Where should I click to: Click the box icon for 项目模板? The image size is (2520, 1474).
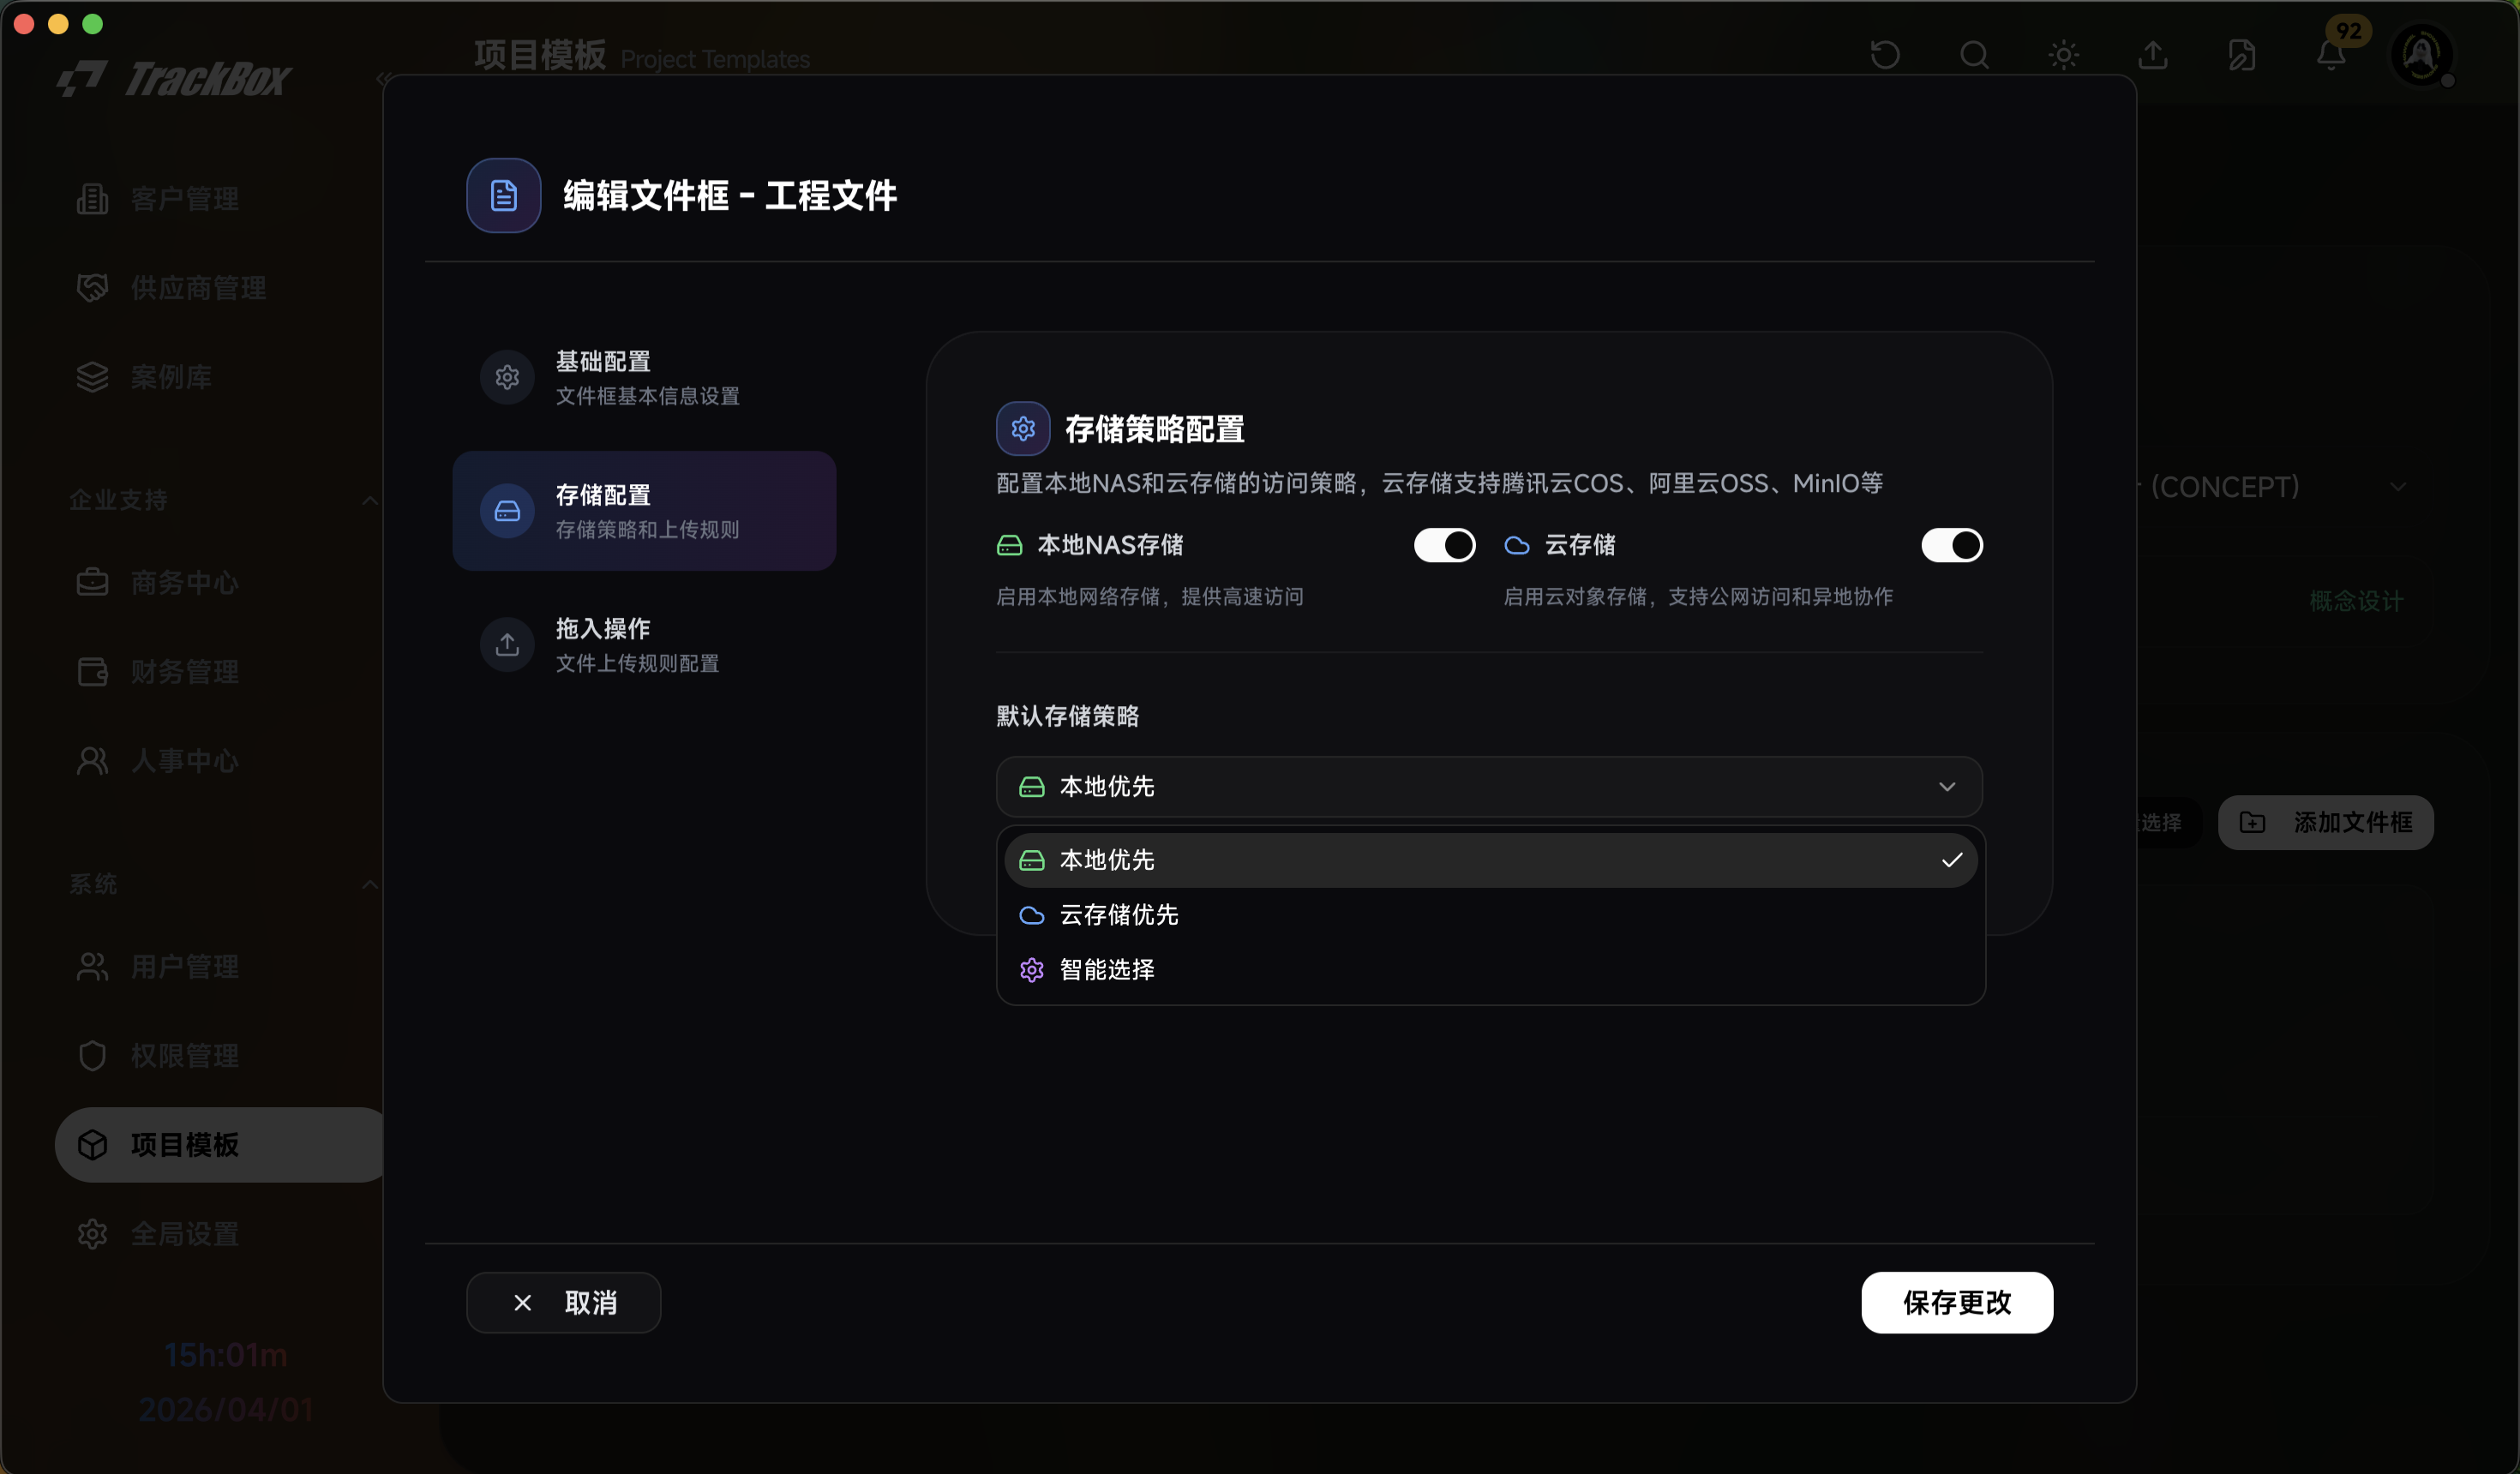point(93,1145)
